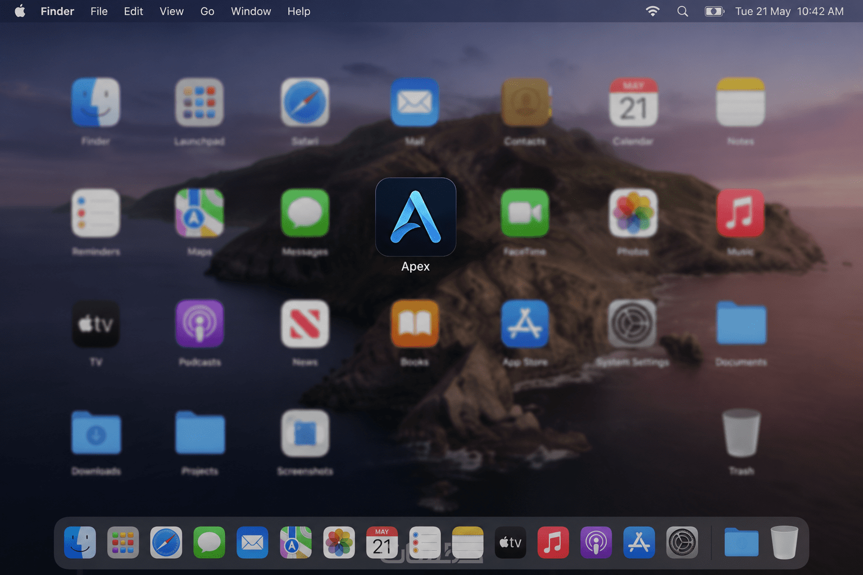
Task: Open Calendar from the Dock
Action: click(x=382, y=542)
